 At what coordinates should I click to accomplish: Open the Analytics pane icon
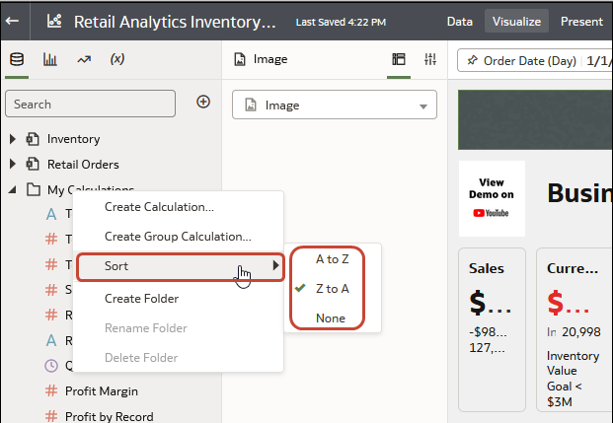pos(84,59)
